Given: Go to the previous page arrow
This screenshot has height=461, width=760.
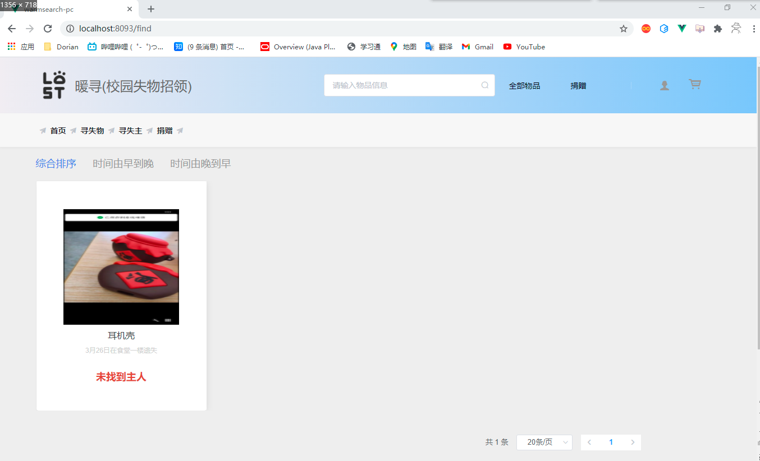Looking at the screenshot, I should point(589,442).
